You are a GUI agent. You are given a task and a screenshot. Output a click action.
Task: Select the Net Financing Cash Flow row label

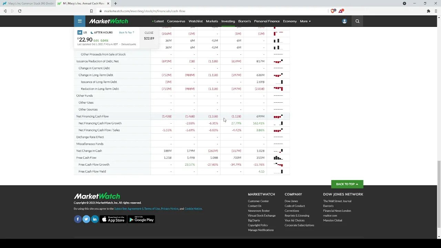(92, 116)
